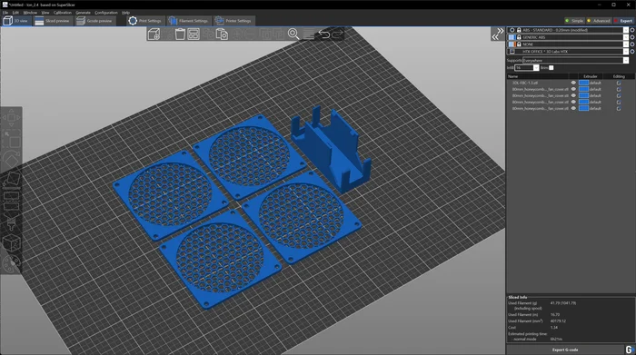Switch to Expert mode
Viewport: 636px width, 355px height.
[623, 21]
